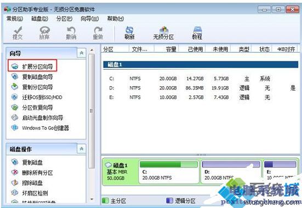Click the 启动光盘制作向导 icon

(x=15, y=117)
